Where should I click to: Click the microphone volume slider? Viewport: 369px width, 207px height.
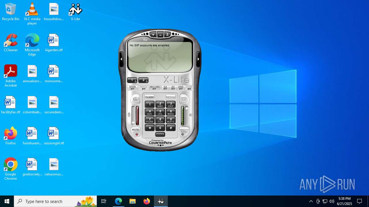pos(133,115)
